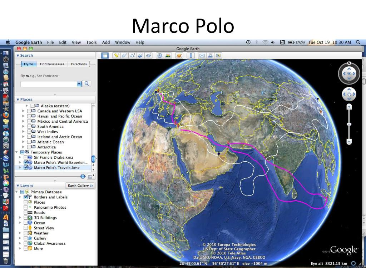Click the Wi-Fi icon in the menu bar

(265, 42)
